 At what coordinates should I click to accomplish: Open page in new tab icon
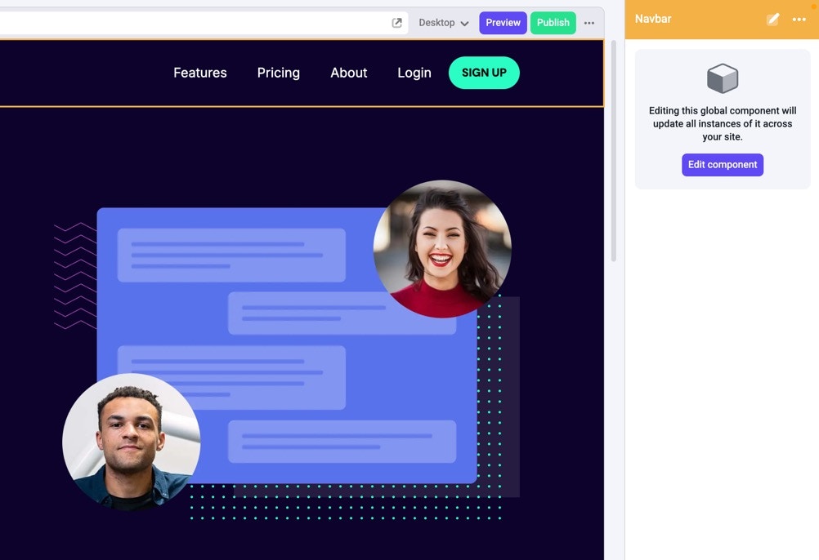tap(397, 22)
